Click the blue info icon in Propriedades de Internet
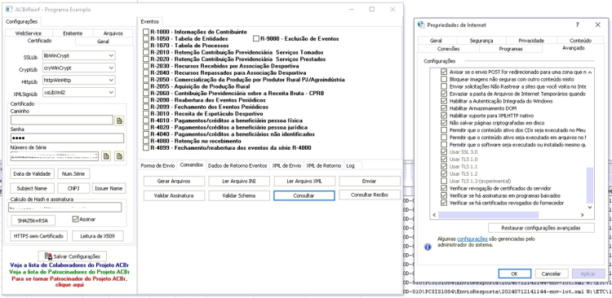 [x=428, y=247]
